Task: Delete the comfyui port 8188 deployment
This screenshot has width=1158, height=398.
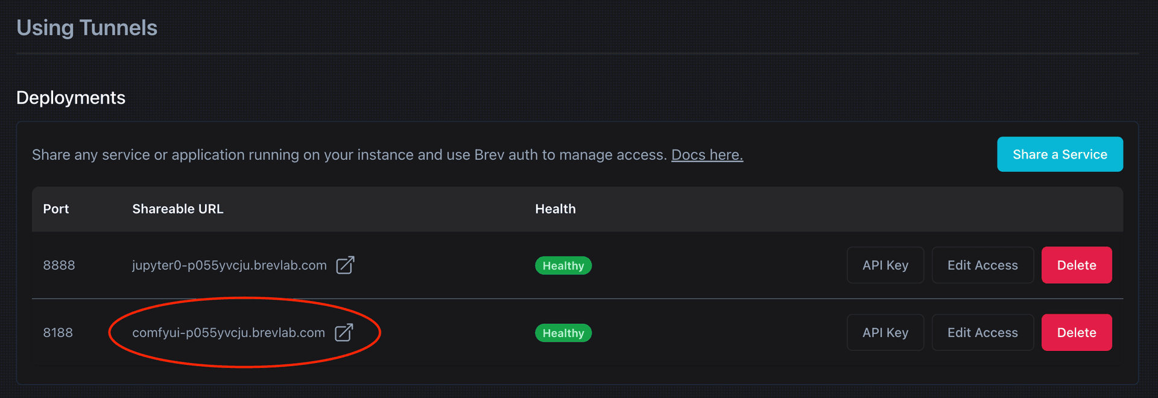Action: 1076,333
